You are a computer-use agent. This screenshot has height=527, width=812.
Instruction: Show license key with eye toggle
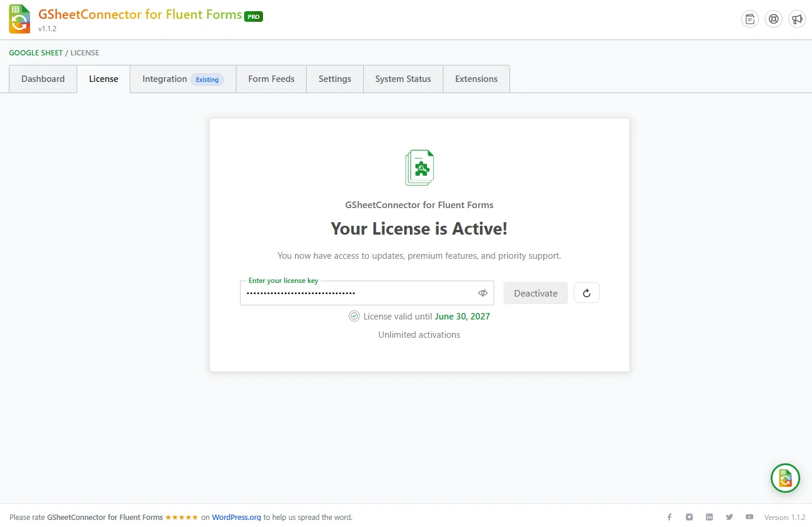pos(482,293)
